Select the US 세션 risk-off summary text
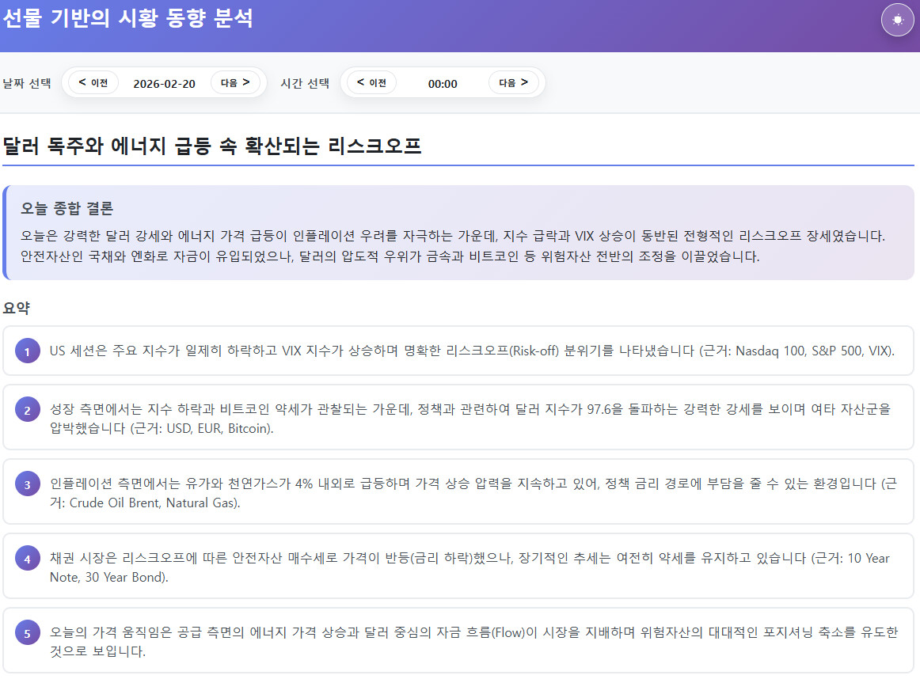 point(471,351)
